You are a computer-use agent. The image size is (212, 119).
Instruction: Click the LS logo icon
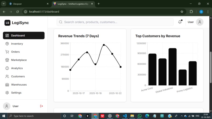tap(7, 23)
